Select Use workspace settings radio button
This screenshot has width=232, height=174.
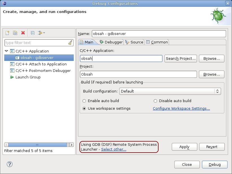[x=84, y=109]
